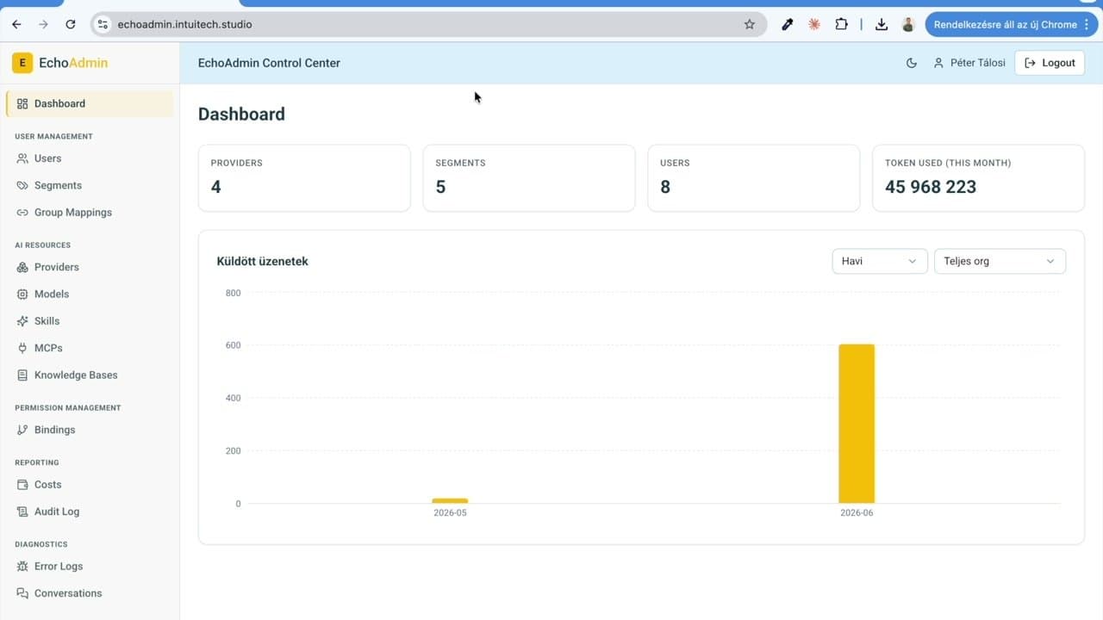Click the Skills sparkle icon
Viewport: 1103px width, 620px height.
tap(22, 321)
